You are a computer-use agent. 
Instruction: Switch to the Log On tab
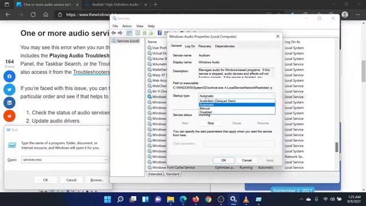click(190, 46)
